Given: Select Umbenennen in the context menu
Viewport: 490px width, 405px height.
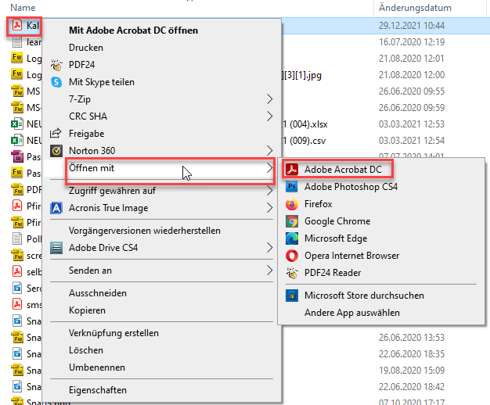Looking at the screenshot, I should tap(97, 367).
